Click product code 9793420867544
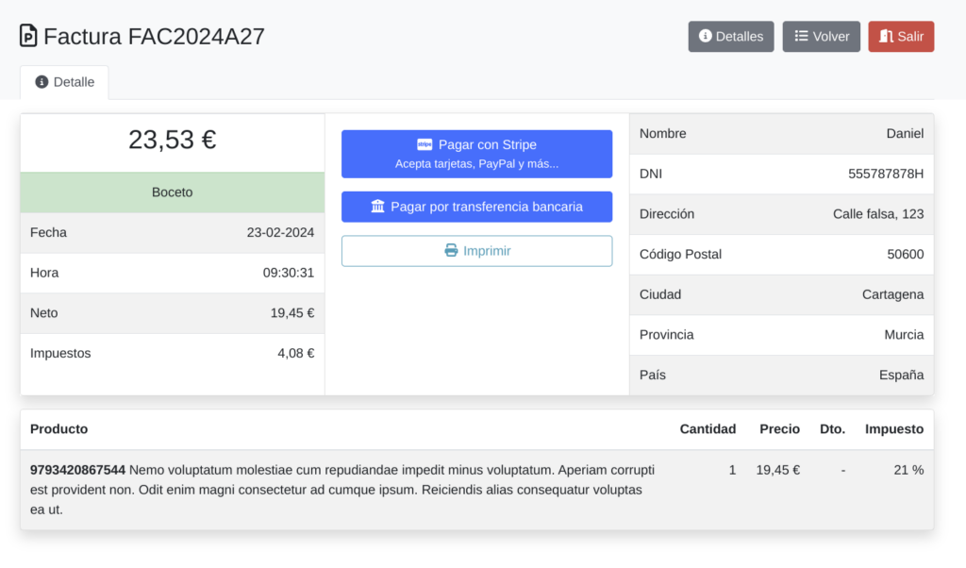Screen dimensions: 966x568 pyautogui.click(x=77, y=469)
